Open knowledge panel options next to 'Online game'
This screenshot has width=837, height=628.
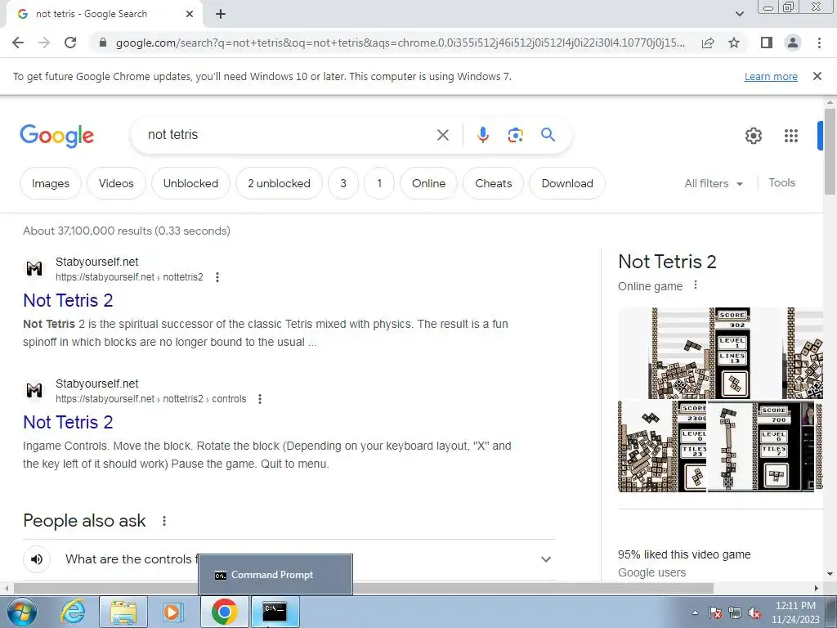pos(695,285)
